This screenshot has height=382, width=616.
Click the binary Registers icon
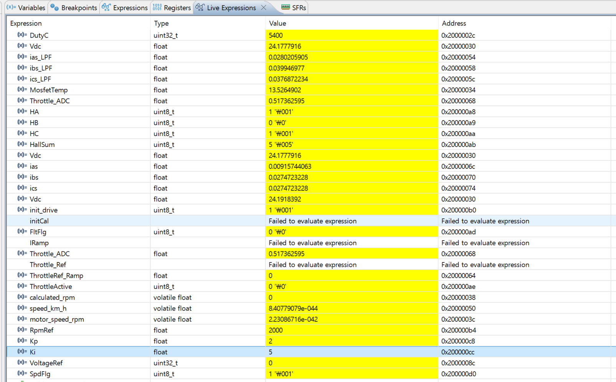(157, 7)
